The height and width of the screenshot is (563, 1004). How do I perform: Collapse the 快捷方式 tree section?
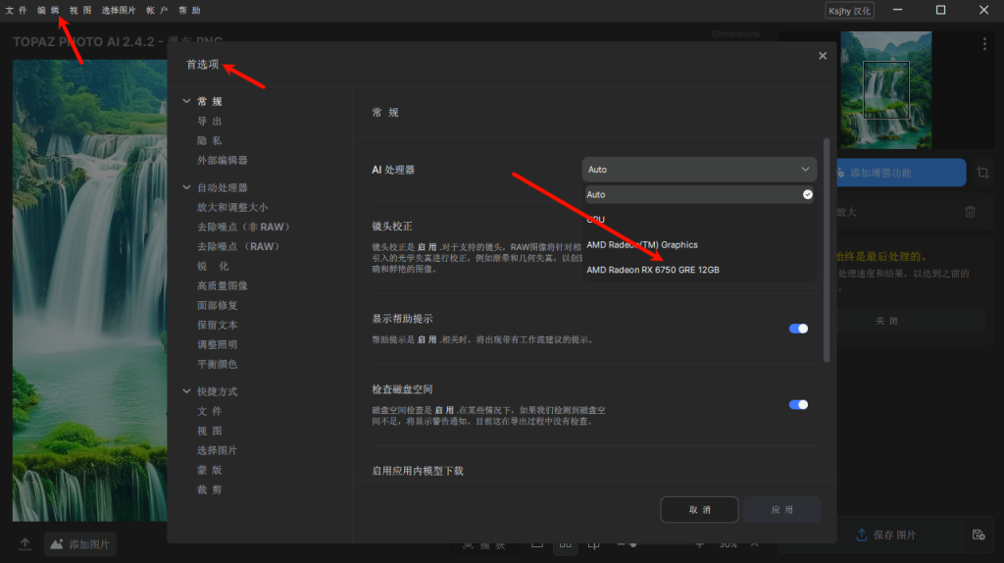coord(185,391)
